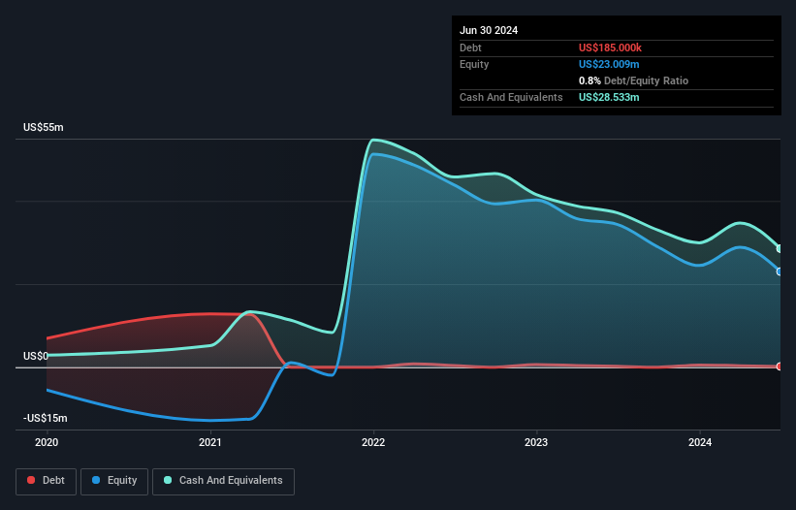Screen dimensions: 796x510
Task: Click the teal dot in Cash legend
Action: 168,480
